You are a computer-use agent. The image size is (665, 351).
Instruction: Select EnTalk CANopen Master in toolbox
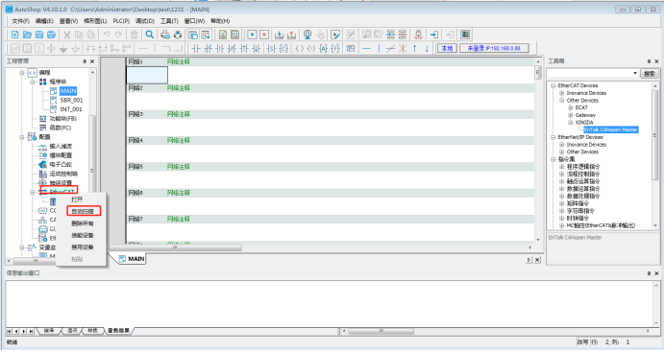click(x=611, y=129)
